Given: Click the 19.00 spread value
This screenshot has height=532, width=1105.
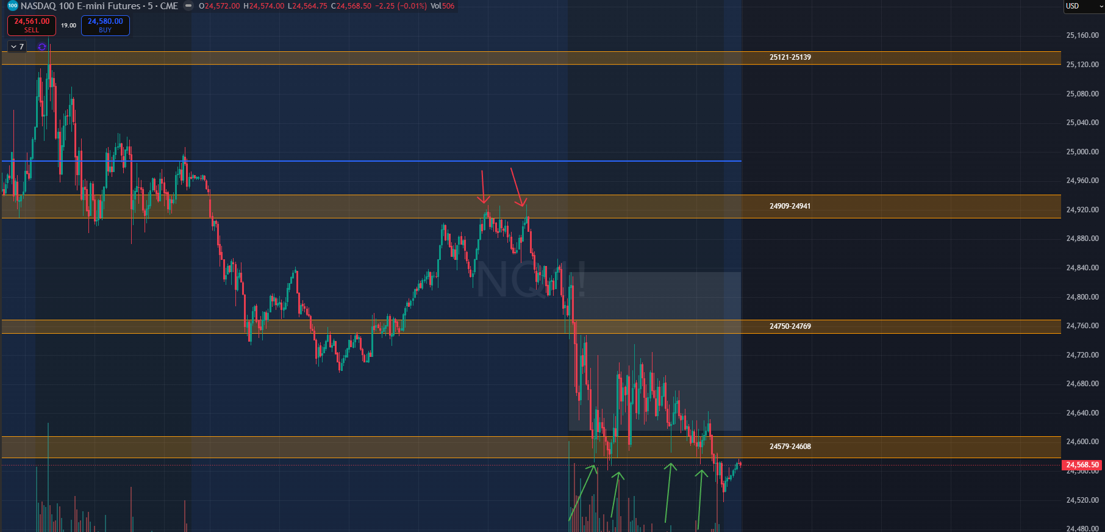Looking at the screenshot, I should (68, 26).
